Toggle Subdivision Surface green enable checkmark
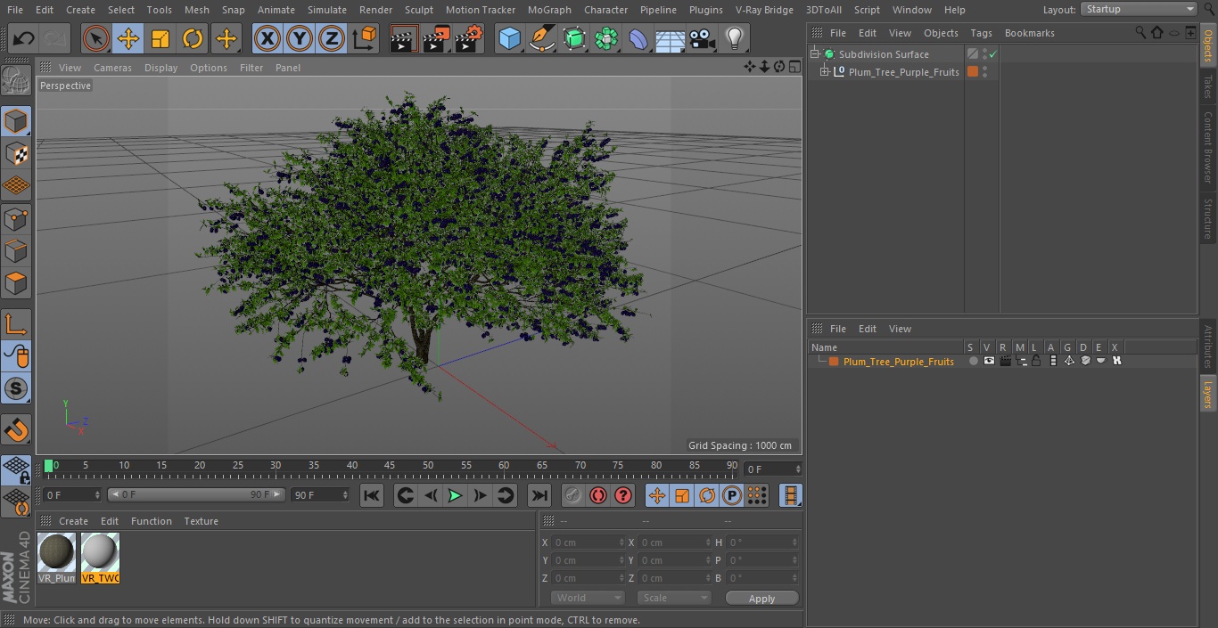 [x=992, y=54]
